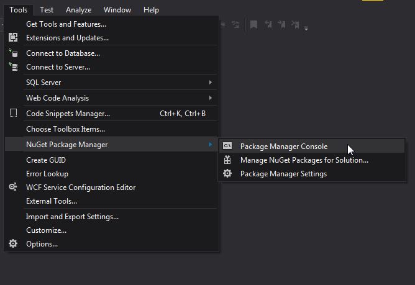Click the Manage NuGet Packages icon
The image size is (415, 285).
tap(227, 160)
